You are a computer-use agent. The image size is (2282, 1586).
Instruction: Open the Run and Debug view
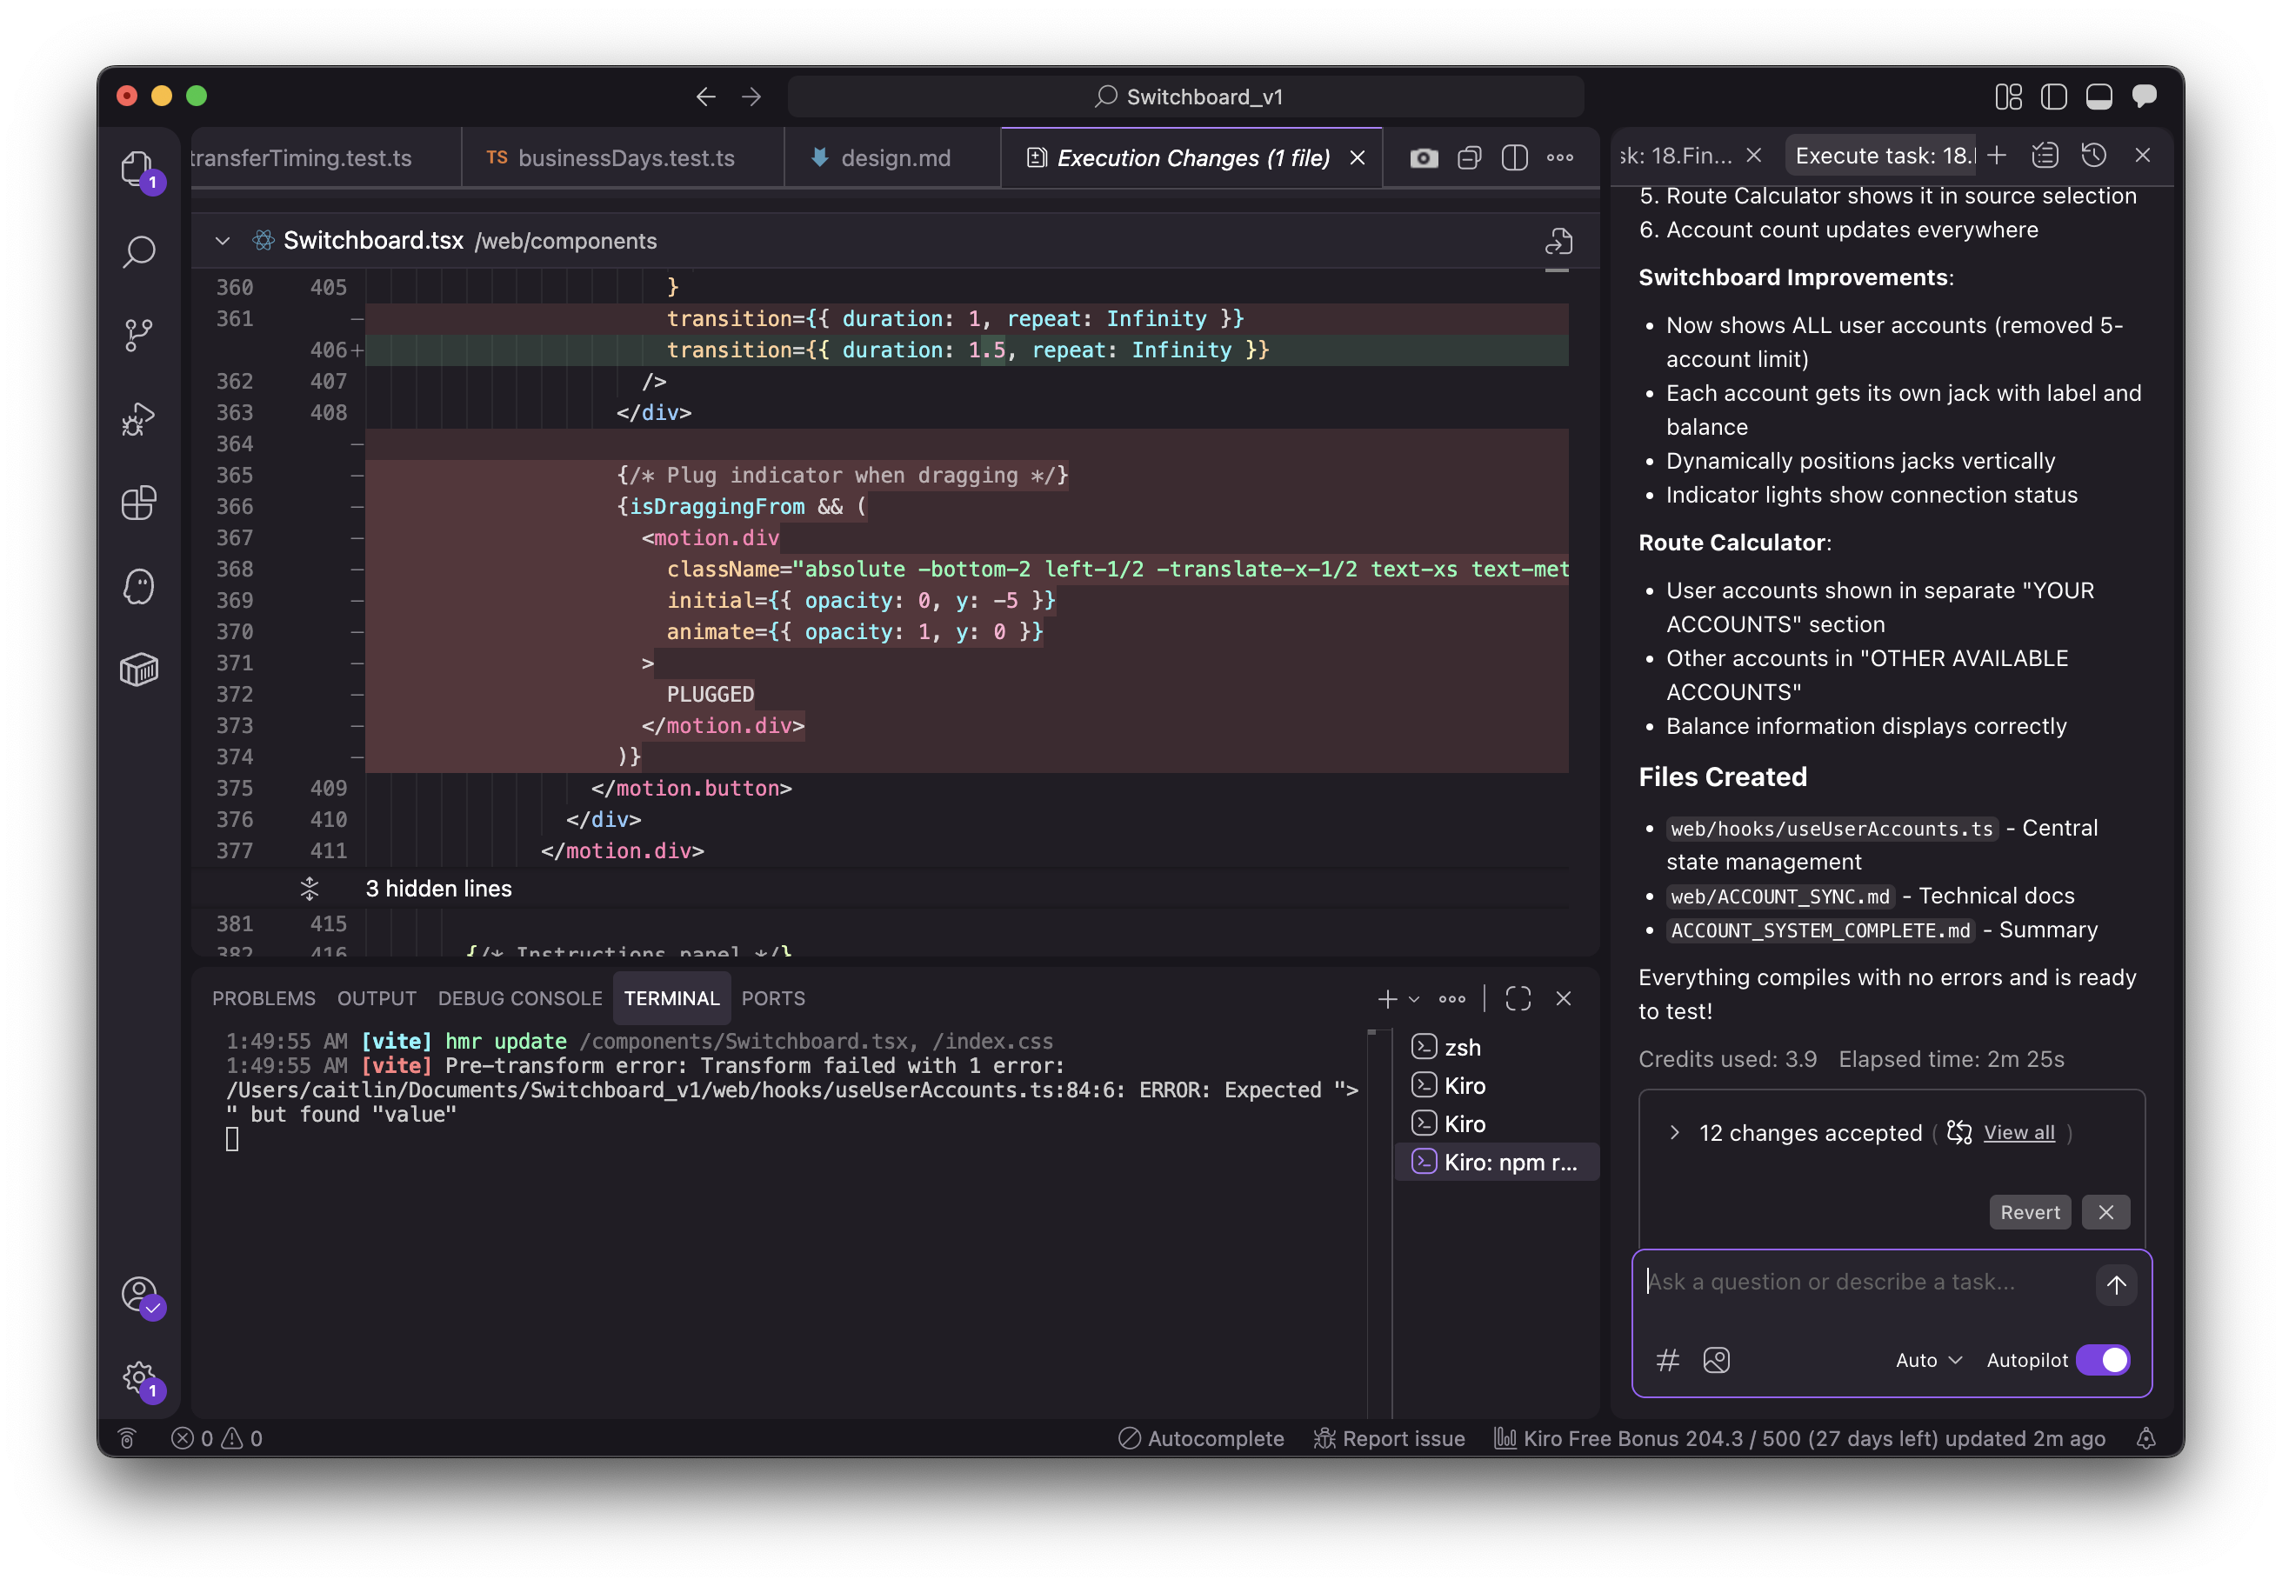tap(139, 418)
